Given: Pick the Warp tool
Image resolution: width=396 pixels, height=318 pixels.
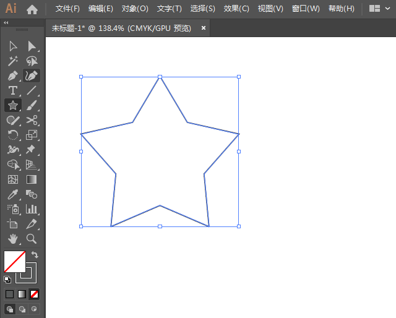Looking at the screenshot, I should point(13,150).
